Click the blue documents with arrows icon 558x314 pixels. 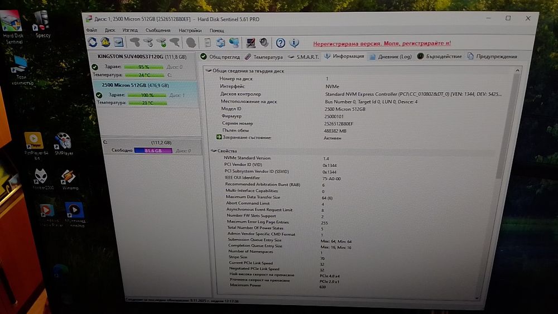pos(220,43)
